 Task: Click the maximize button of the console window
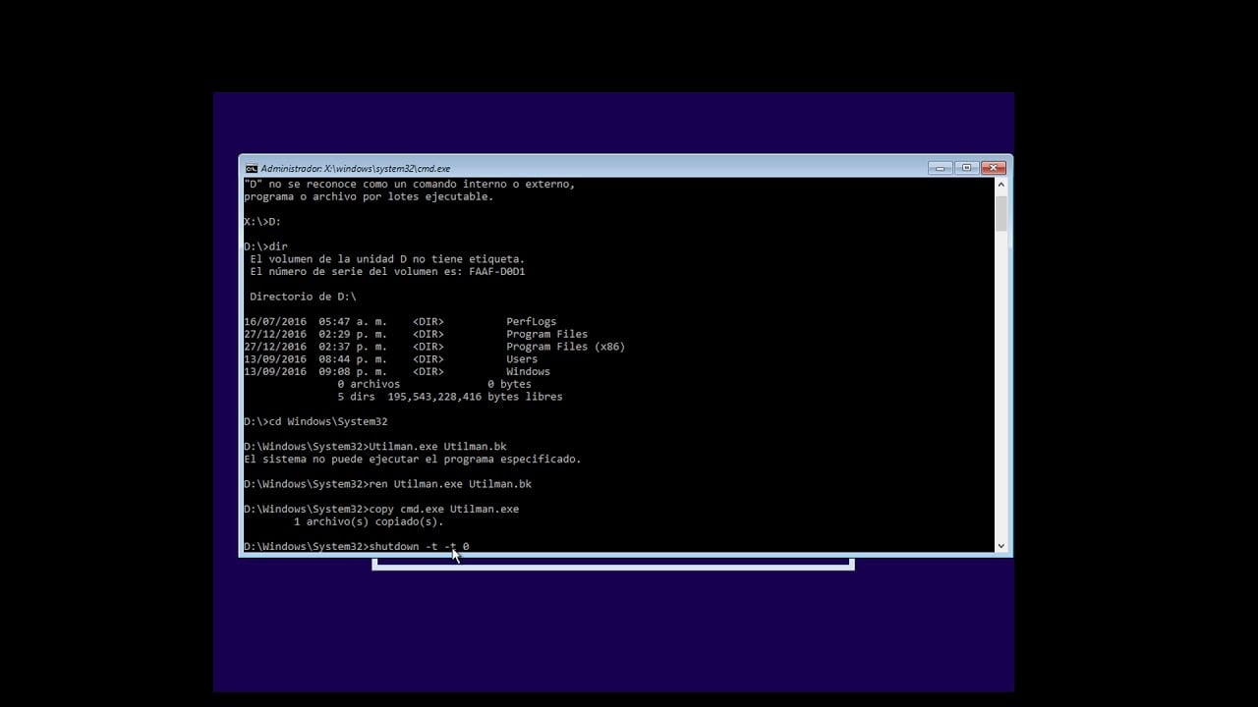coord(965,168)
